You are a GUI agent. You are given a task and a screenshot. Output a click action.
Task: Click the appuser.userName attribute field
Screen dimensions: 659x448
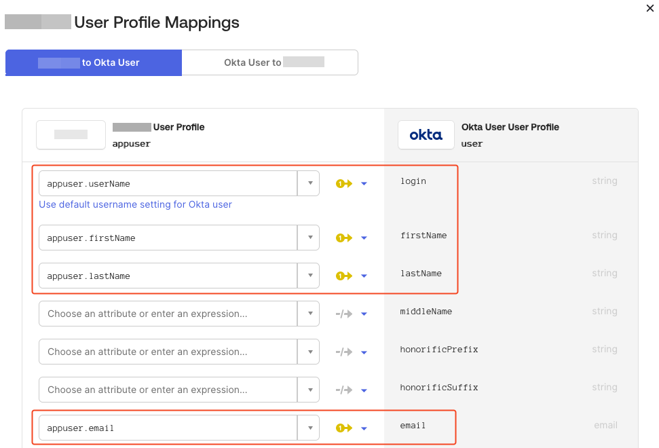pos(168,183)
